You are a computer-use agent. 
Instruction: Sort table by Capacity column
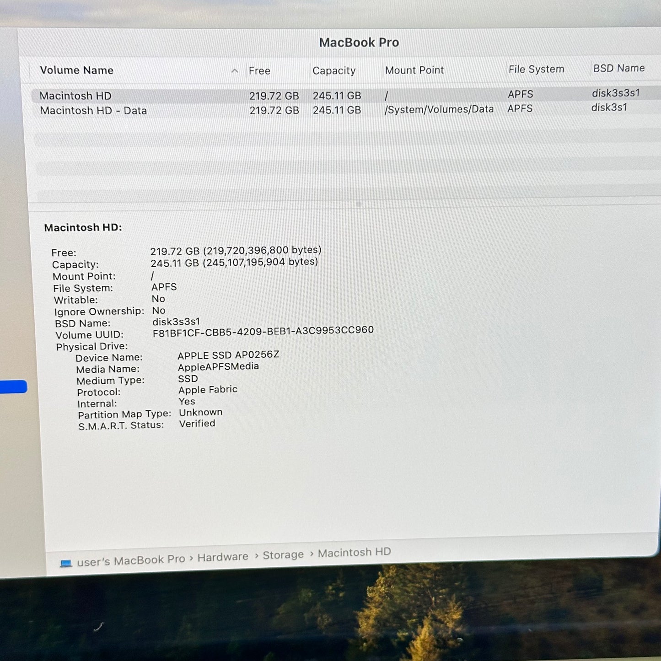pyautogui.click(x=334, y=71)
